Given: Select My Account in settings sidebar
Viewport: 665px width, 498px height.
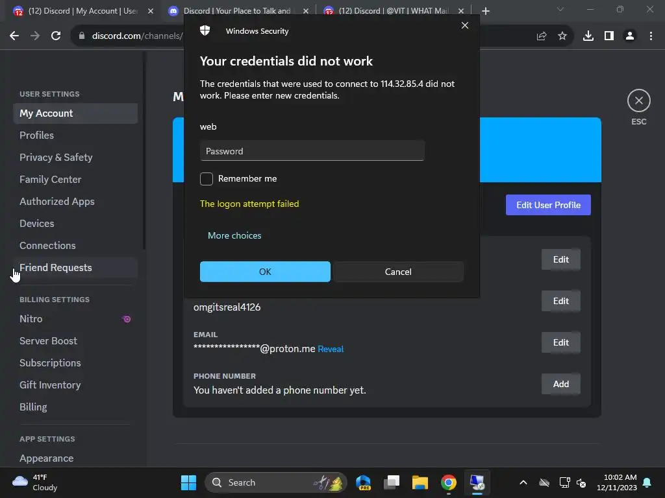Looking at the screenshot, I should [75, 113].
